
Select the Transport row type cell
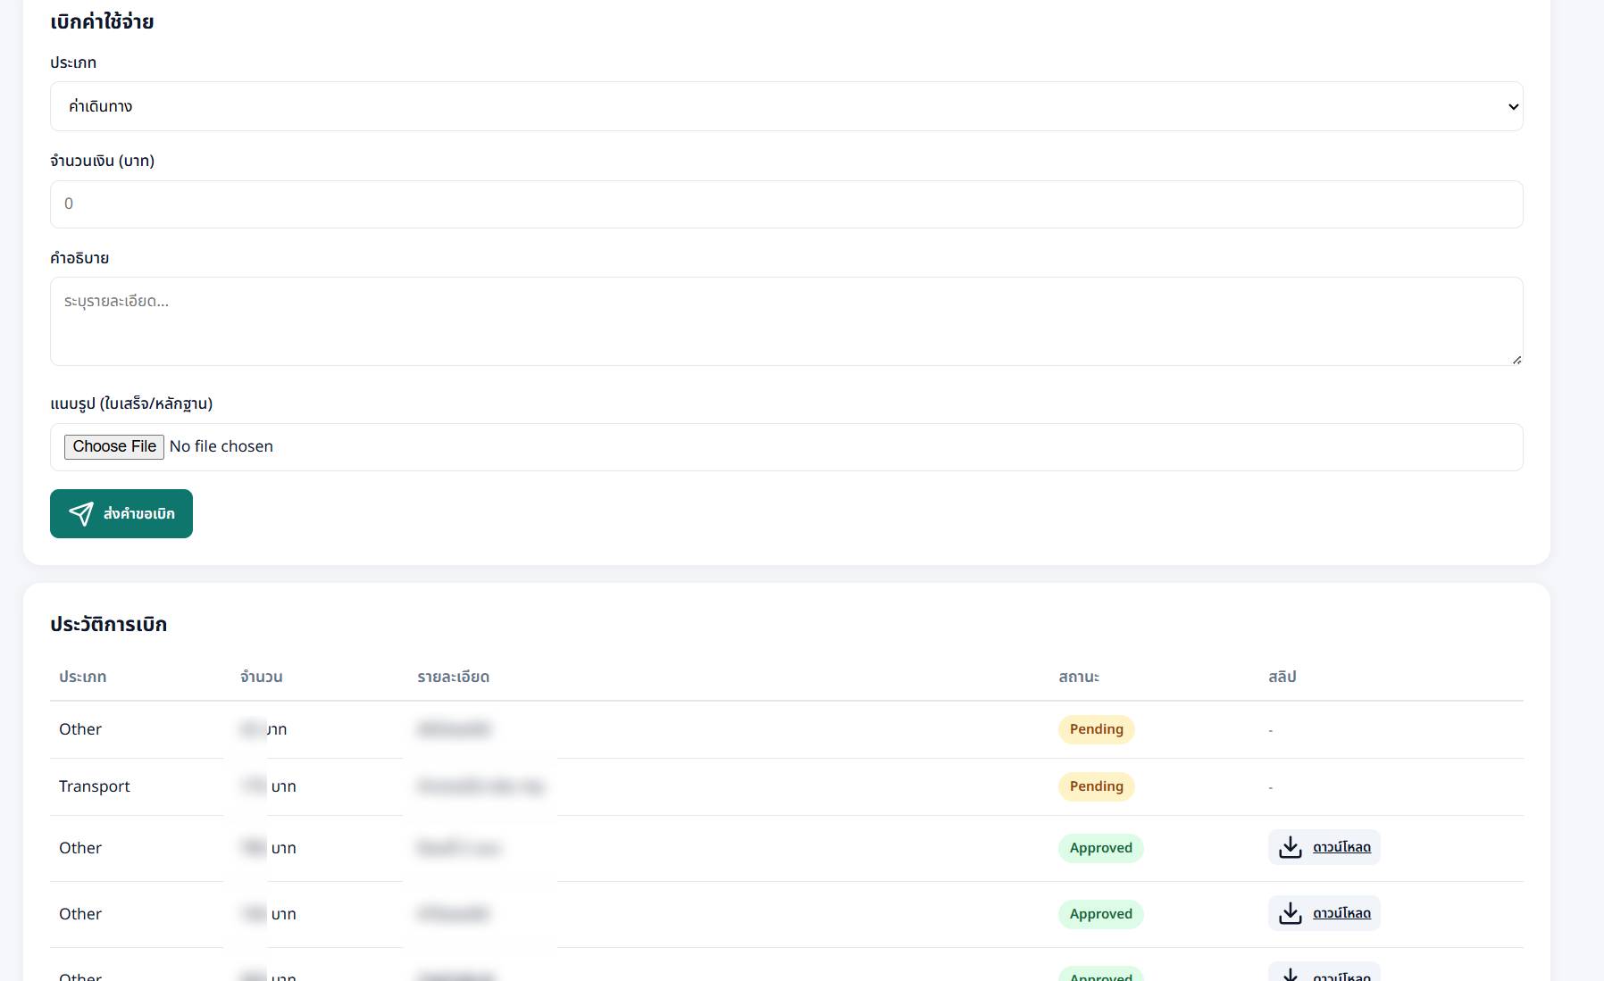(95, 786)
